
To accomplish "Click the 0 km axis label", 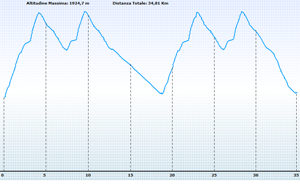I will pyautogui.click(x=3, y=175).
